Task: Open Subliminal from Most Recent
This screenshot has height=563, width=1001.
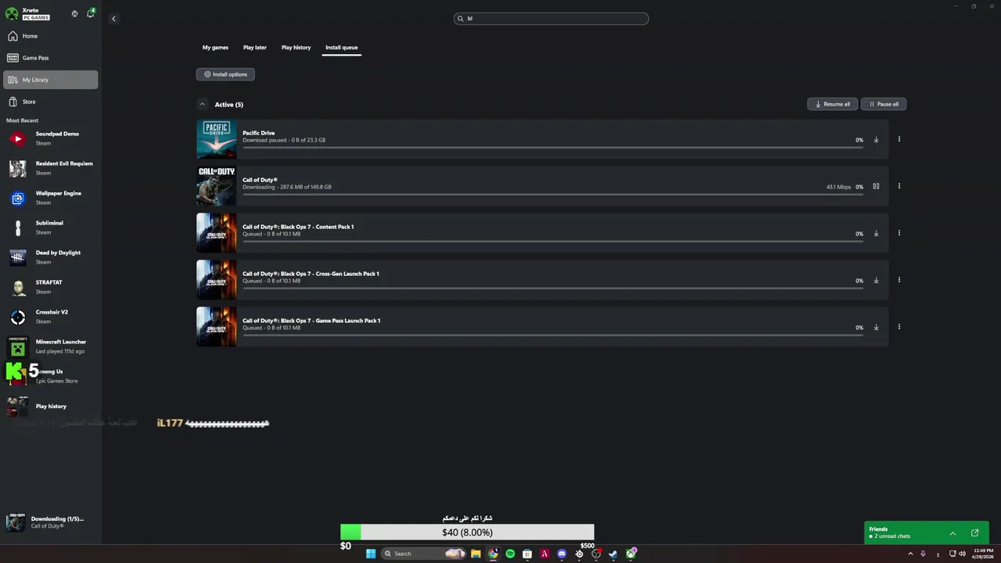Action: point(51,228)
